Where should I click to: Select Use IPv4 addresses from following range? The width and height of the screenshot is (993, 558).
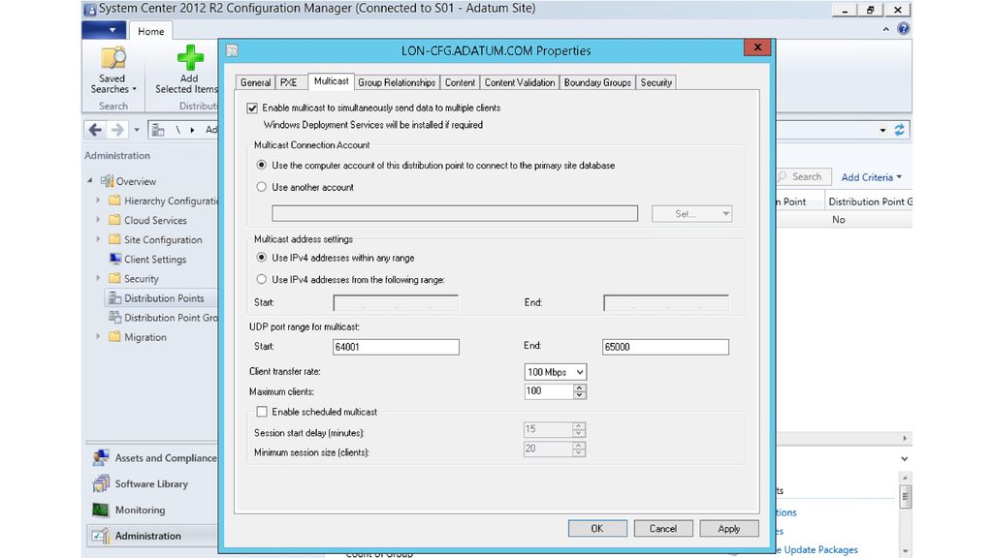[262, 280]
